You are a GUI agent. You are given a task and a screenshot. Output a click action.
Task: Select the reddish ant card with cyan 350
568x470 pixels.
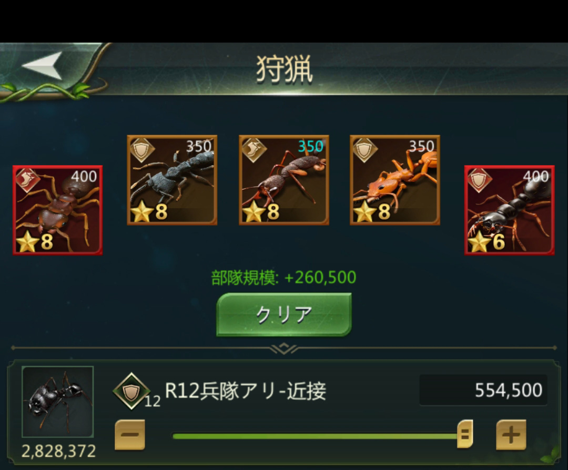284,180
